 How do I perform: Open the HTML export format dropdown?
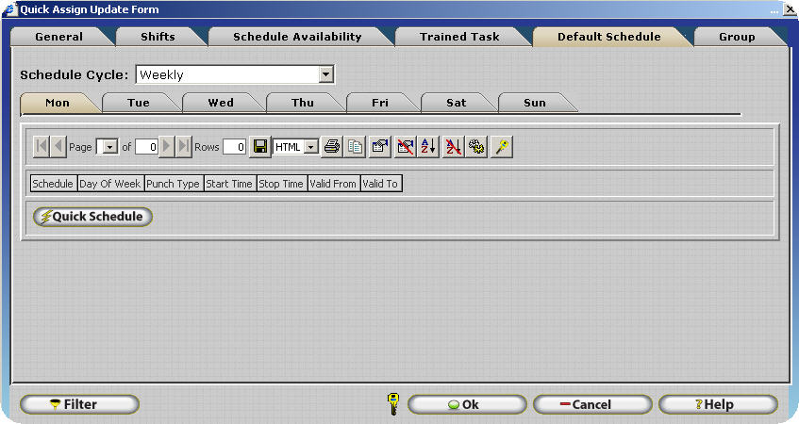310,147
